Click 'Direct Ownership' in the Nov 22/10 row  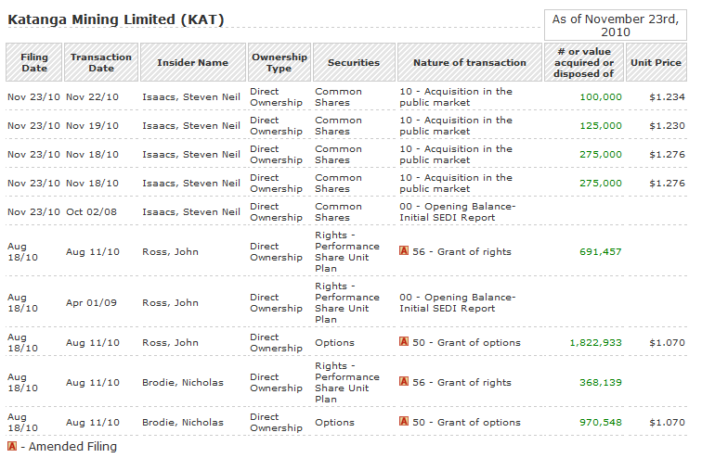click(x=276, y=97)
